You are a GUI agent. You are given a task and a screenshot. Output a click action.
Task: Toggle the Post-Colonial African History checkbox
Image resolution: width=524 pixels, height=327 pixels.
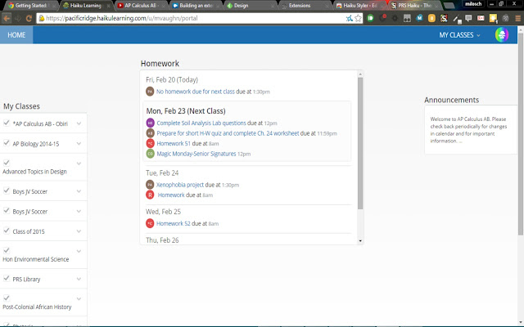(x=7, y=298)
